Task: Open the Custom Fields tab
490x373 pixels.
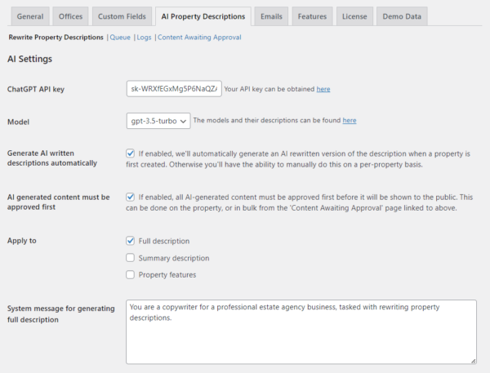Action: (x=122, y=16)
